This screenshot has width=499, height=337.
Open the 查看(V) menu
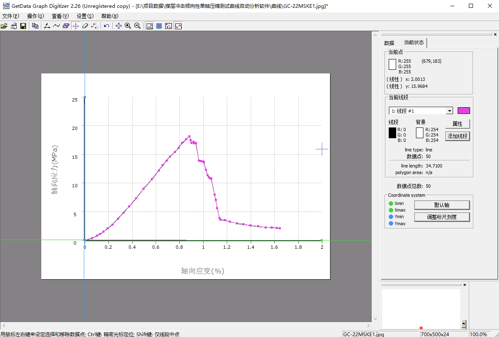click(x=60, y=16)
